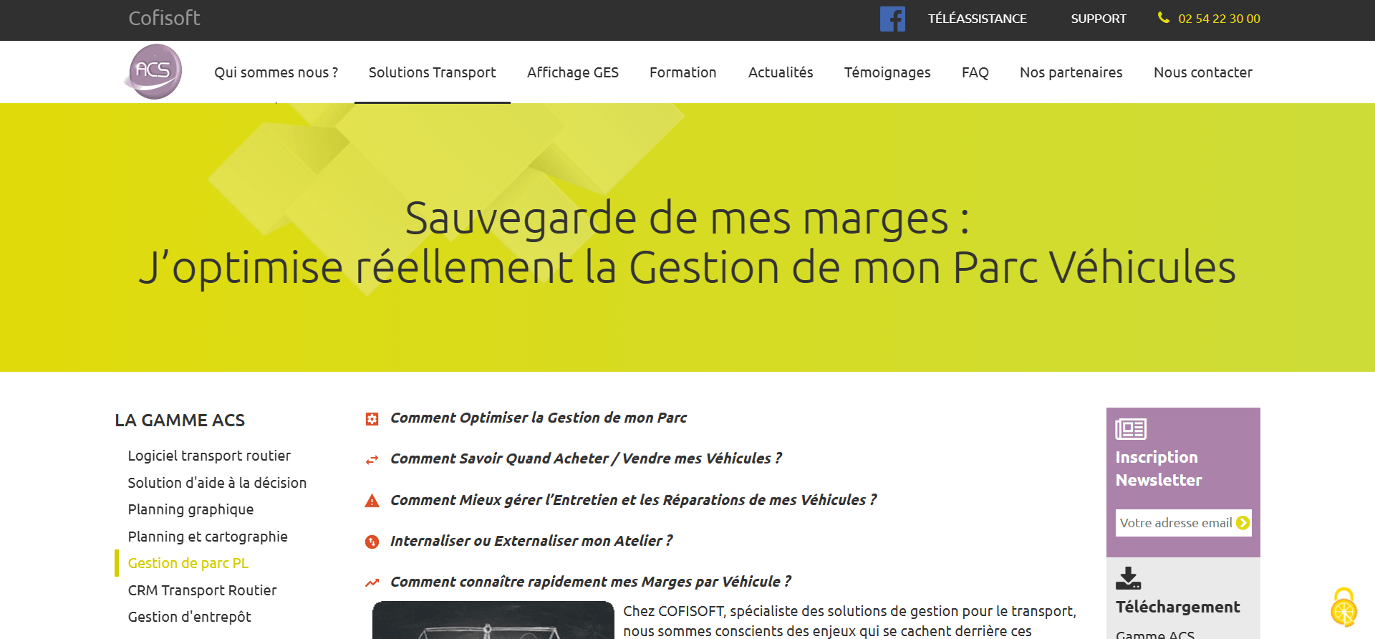Click the red swap arrows icon
1375x639 pixels.
[372, 460]
